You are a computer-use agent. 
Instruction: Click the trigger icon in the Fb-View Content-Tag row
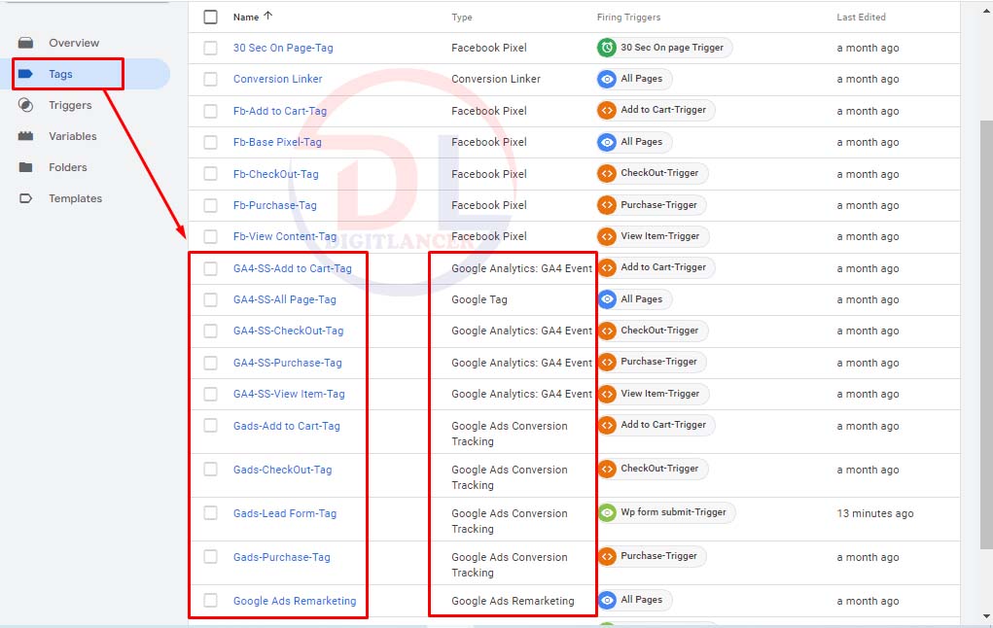point(607,236)
